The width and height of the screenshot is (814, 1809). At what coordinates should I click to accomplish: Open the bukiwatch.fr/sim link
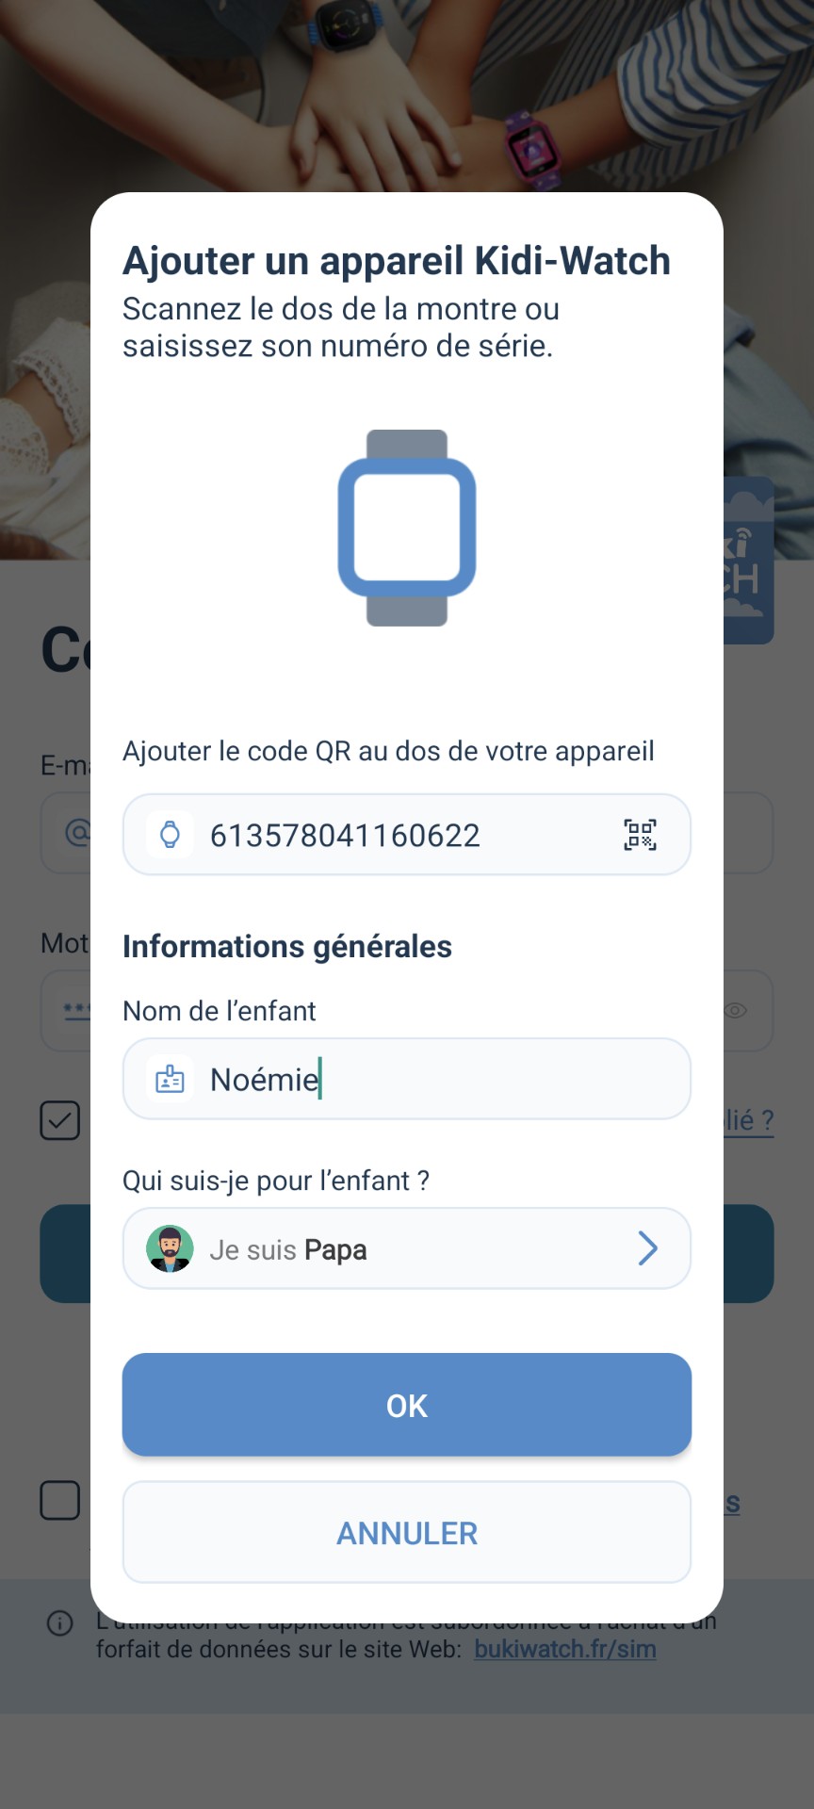click(x=565, y=1650)
